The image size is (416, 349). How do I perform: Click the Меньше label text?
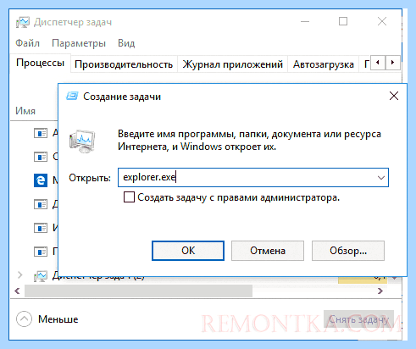tap(58, 319)
